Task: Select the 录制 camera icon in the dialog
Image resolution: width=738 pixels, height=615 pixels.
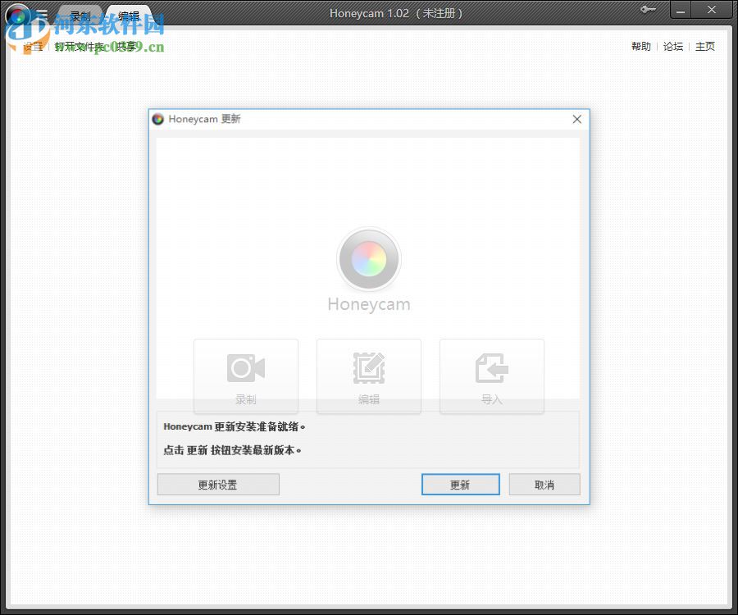Action: coord(246,368)
